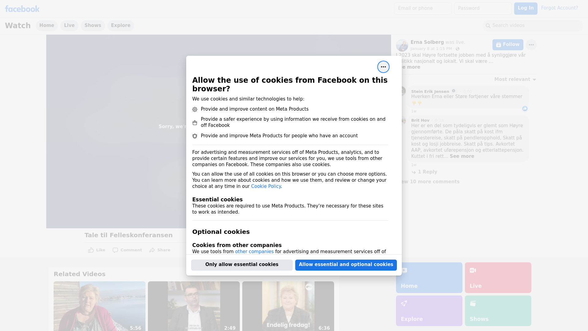Open the other companies link
The image size is (588, 331).
[x=254, y=252]
